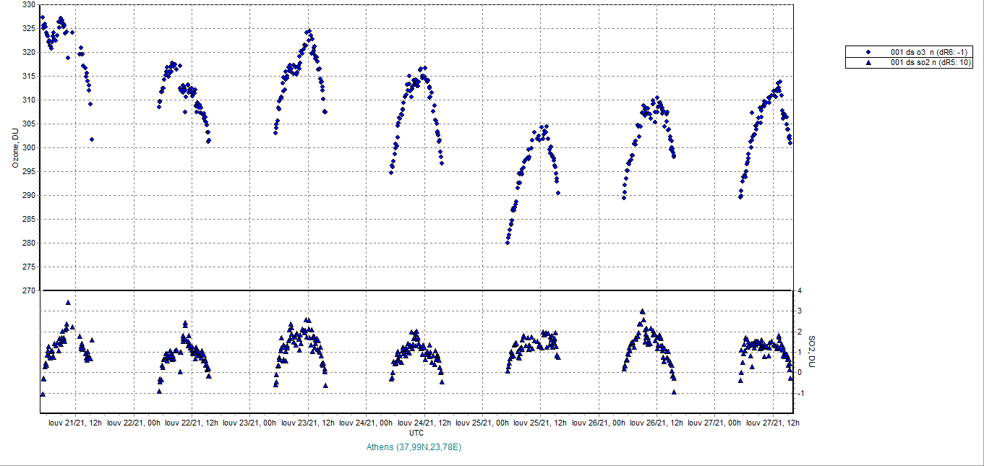Select the highest SO2 triangle on June 21
The height and width of the screenshot is (466, 984).
[68, 303]
